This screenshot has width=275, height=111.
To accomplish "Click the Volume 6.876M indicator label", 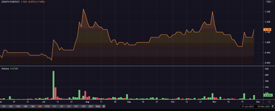I will pos(10,69).
